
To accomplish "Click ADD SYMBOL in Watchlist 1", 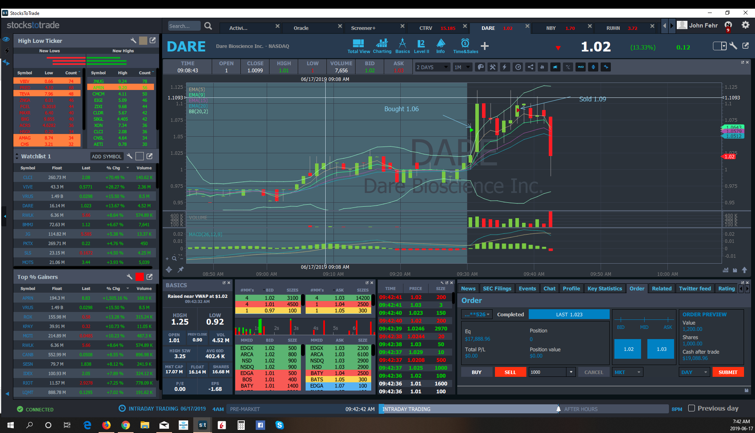I will [106, 156].
